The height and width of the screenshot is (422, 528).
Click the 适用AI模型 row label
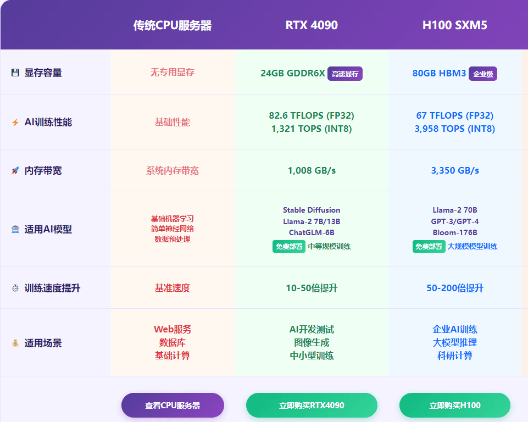pos(48,229)
